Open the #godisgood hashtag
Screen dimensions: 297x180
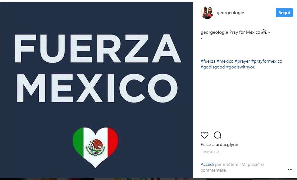coord(213,67)
